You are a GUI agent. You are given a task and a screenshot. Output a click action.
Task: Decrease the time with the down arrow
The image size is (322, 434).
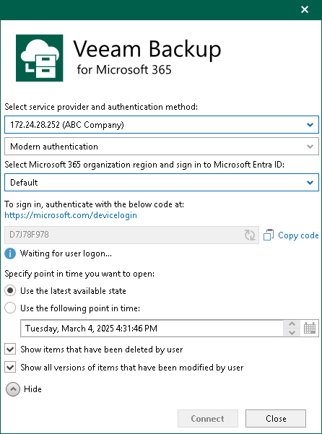click(x=292, y=332)
